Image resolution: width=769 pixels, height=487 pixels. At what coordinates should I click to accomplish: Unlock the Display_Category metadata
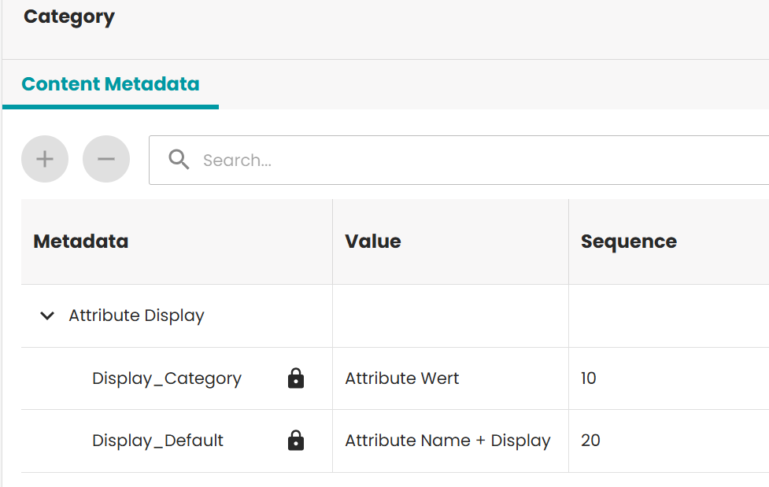296,378
